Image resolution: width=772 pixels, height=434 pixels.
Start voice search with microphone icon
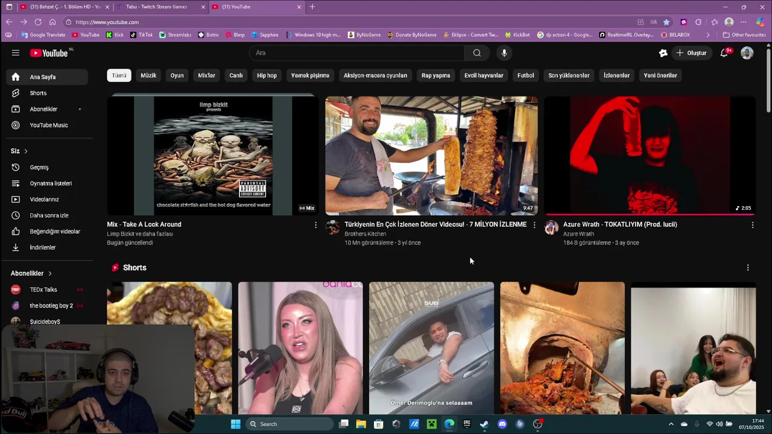504,53
